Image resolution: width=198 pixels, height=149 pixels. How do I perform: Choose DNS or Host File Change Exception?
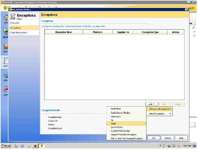[x=126, y=139]
